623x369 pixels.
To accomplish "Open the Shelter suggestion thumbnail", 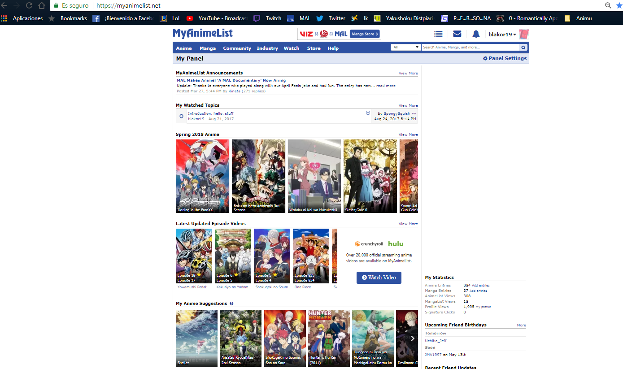I will click(x=197, y=338).
